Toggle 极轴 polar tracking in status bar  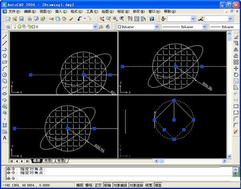point(107,185)
